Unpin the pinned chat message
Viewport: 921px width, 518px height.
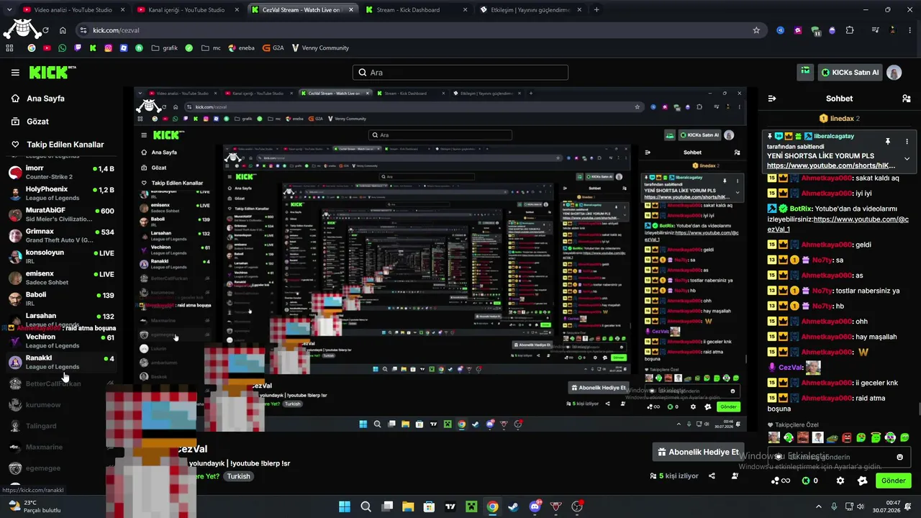(888, 142)
